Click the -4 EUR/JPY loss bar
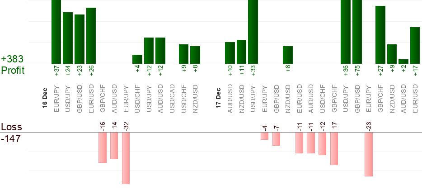The height and width of the screenshot is (190, 422). [x=265, y=136]
